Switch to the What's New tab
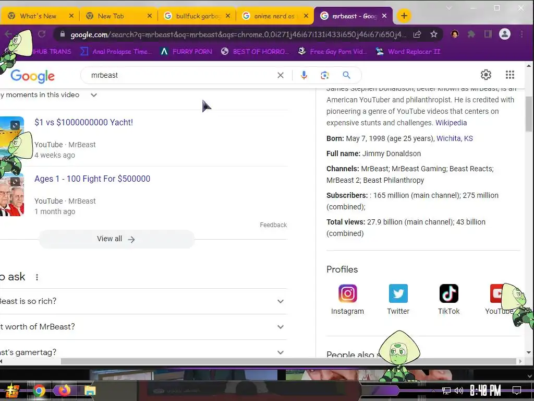 coord(38,16)
